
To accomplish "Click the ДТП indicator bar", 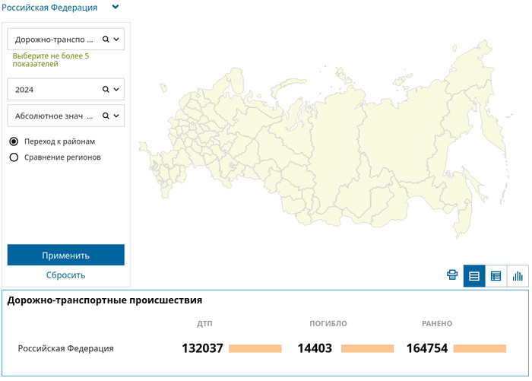I will tap(255, 348).
